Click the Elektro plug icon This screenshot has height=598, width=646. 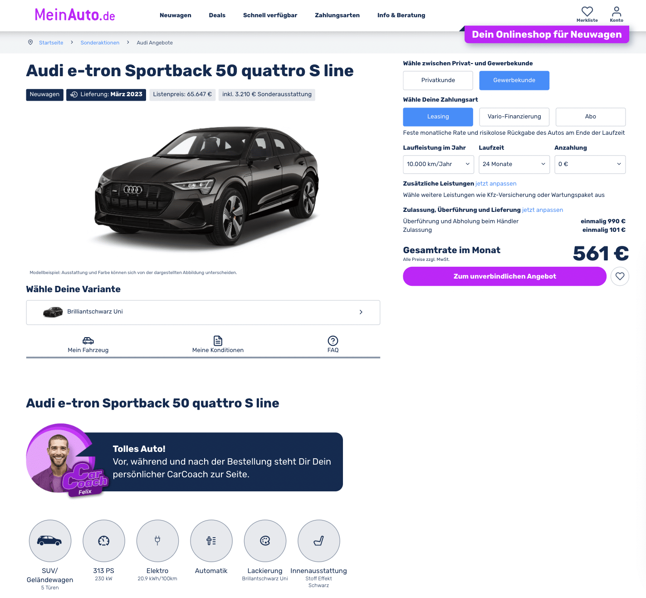pos(157,541)
